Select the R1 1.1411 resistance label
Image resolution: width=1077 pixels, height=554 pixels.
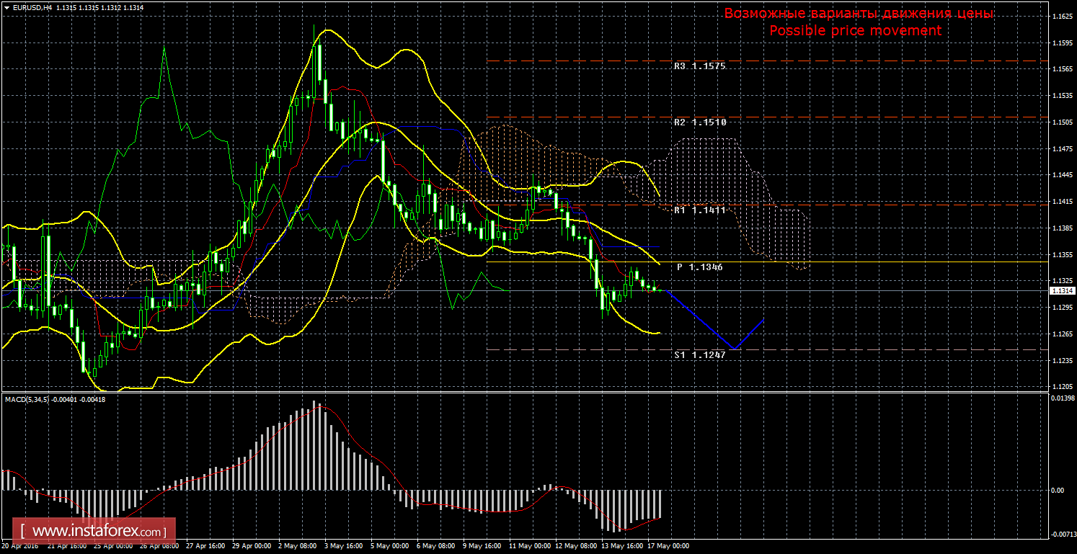pyautogui.click(x=699, y=210)
